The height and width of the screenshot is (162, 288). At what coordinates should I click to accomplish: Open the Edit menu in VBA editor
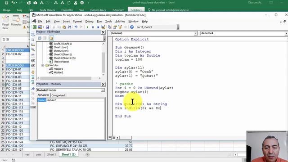tap(48, 22)
